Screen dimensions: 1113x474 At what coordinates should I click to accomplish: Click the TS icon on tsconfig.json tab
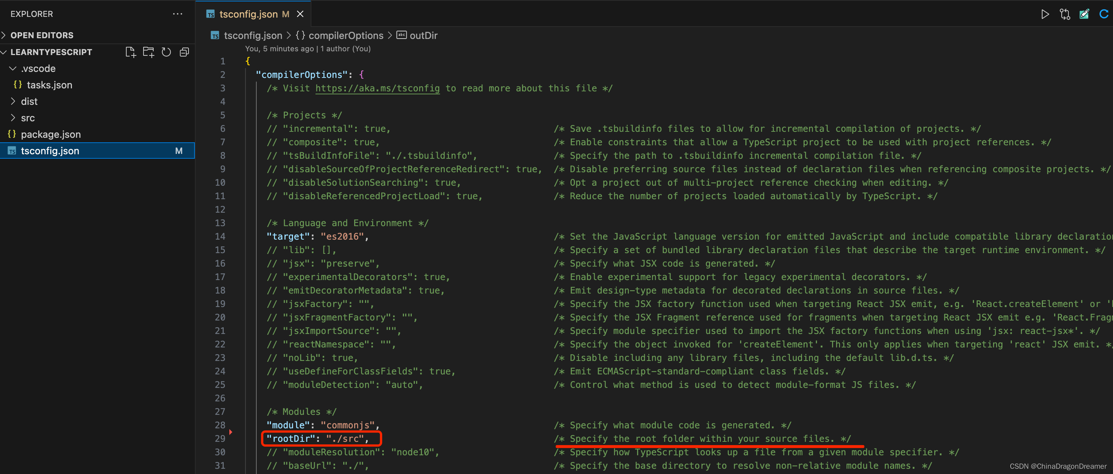click(210, 14)
